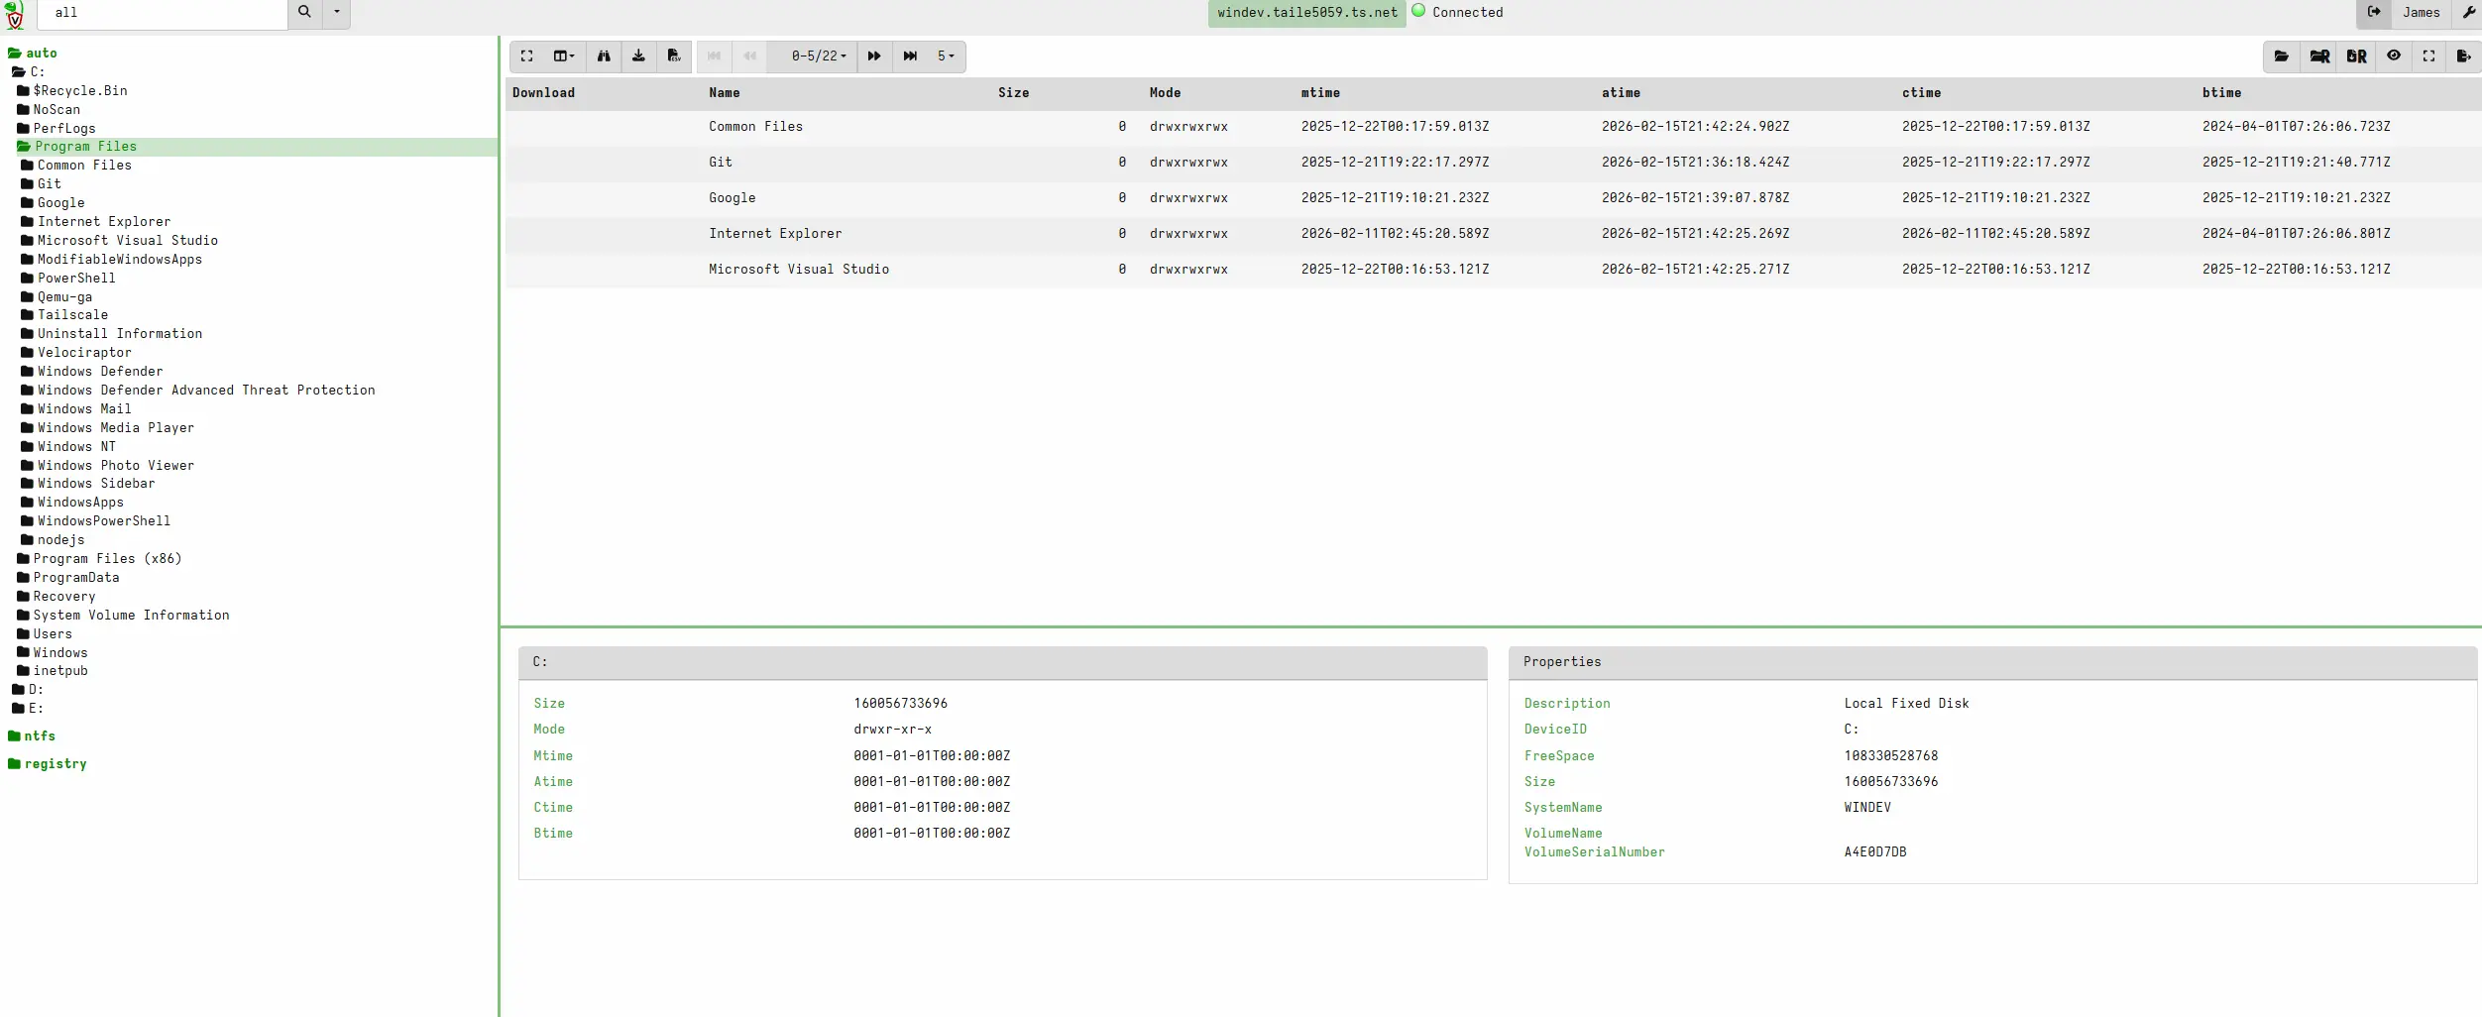Collapse the C: drive tree node
Viewport: 2482px width, 1017px height.
[x=29, y=72]
